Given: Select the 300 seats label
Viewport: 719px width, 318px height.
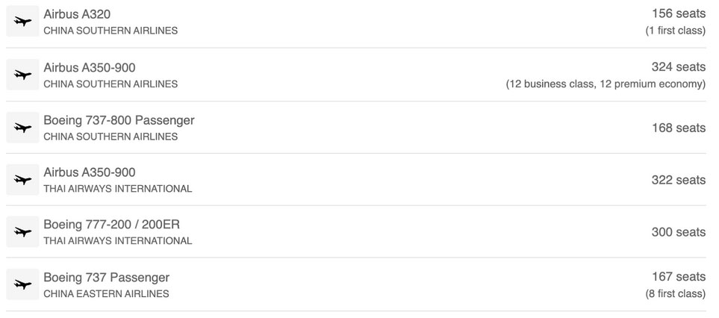Looking at the screenshot, I should (679, 232).
